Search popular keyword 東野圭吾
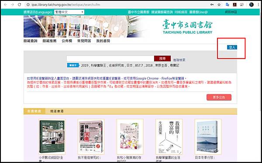Image resolution: width=262 pixels, height=163 pixels. [x=162, y=66]
